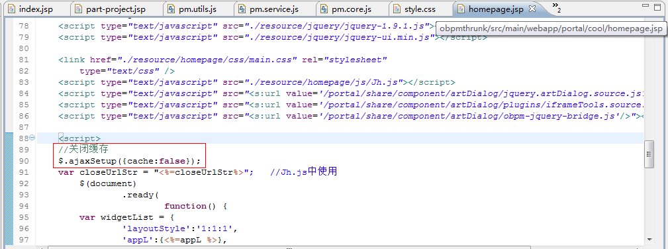Click line number 90 in gutter
Image resolution: width=668 pixels, height=249 pixels.
pos(24,161)
